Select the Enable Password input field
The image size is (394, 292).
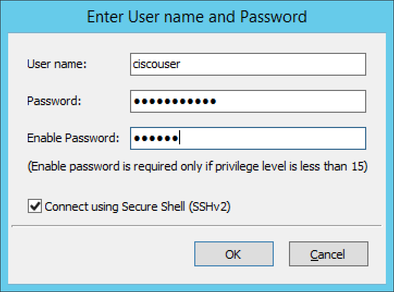[248, 138]
